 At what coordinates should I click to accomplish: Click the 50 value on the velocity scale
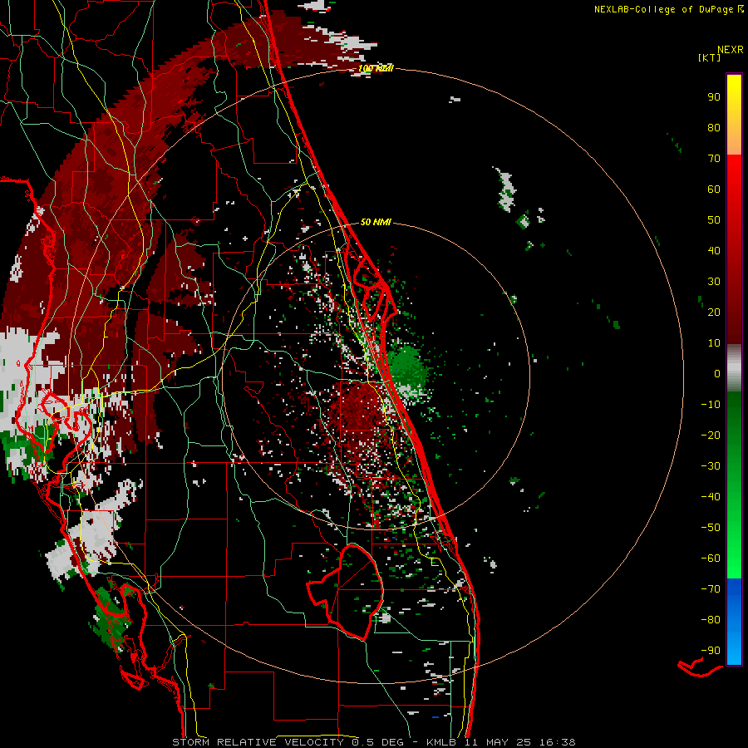714,220
